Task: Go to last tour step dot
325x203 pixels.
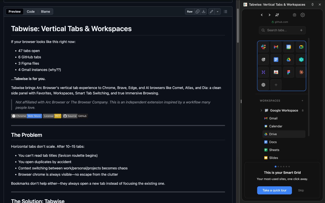Action: coord(289,167)
